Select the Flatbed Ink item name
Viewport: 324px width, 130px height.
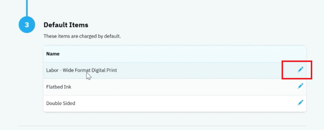pyautogui.click(x=59, y=87)
